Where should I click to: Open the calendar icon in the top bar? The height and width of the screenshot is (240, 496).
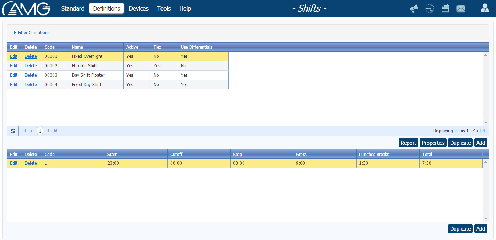(x=445, y=8)
